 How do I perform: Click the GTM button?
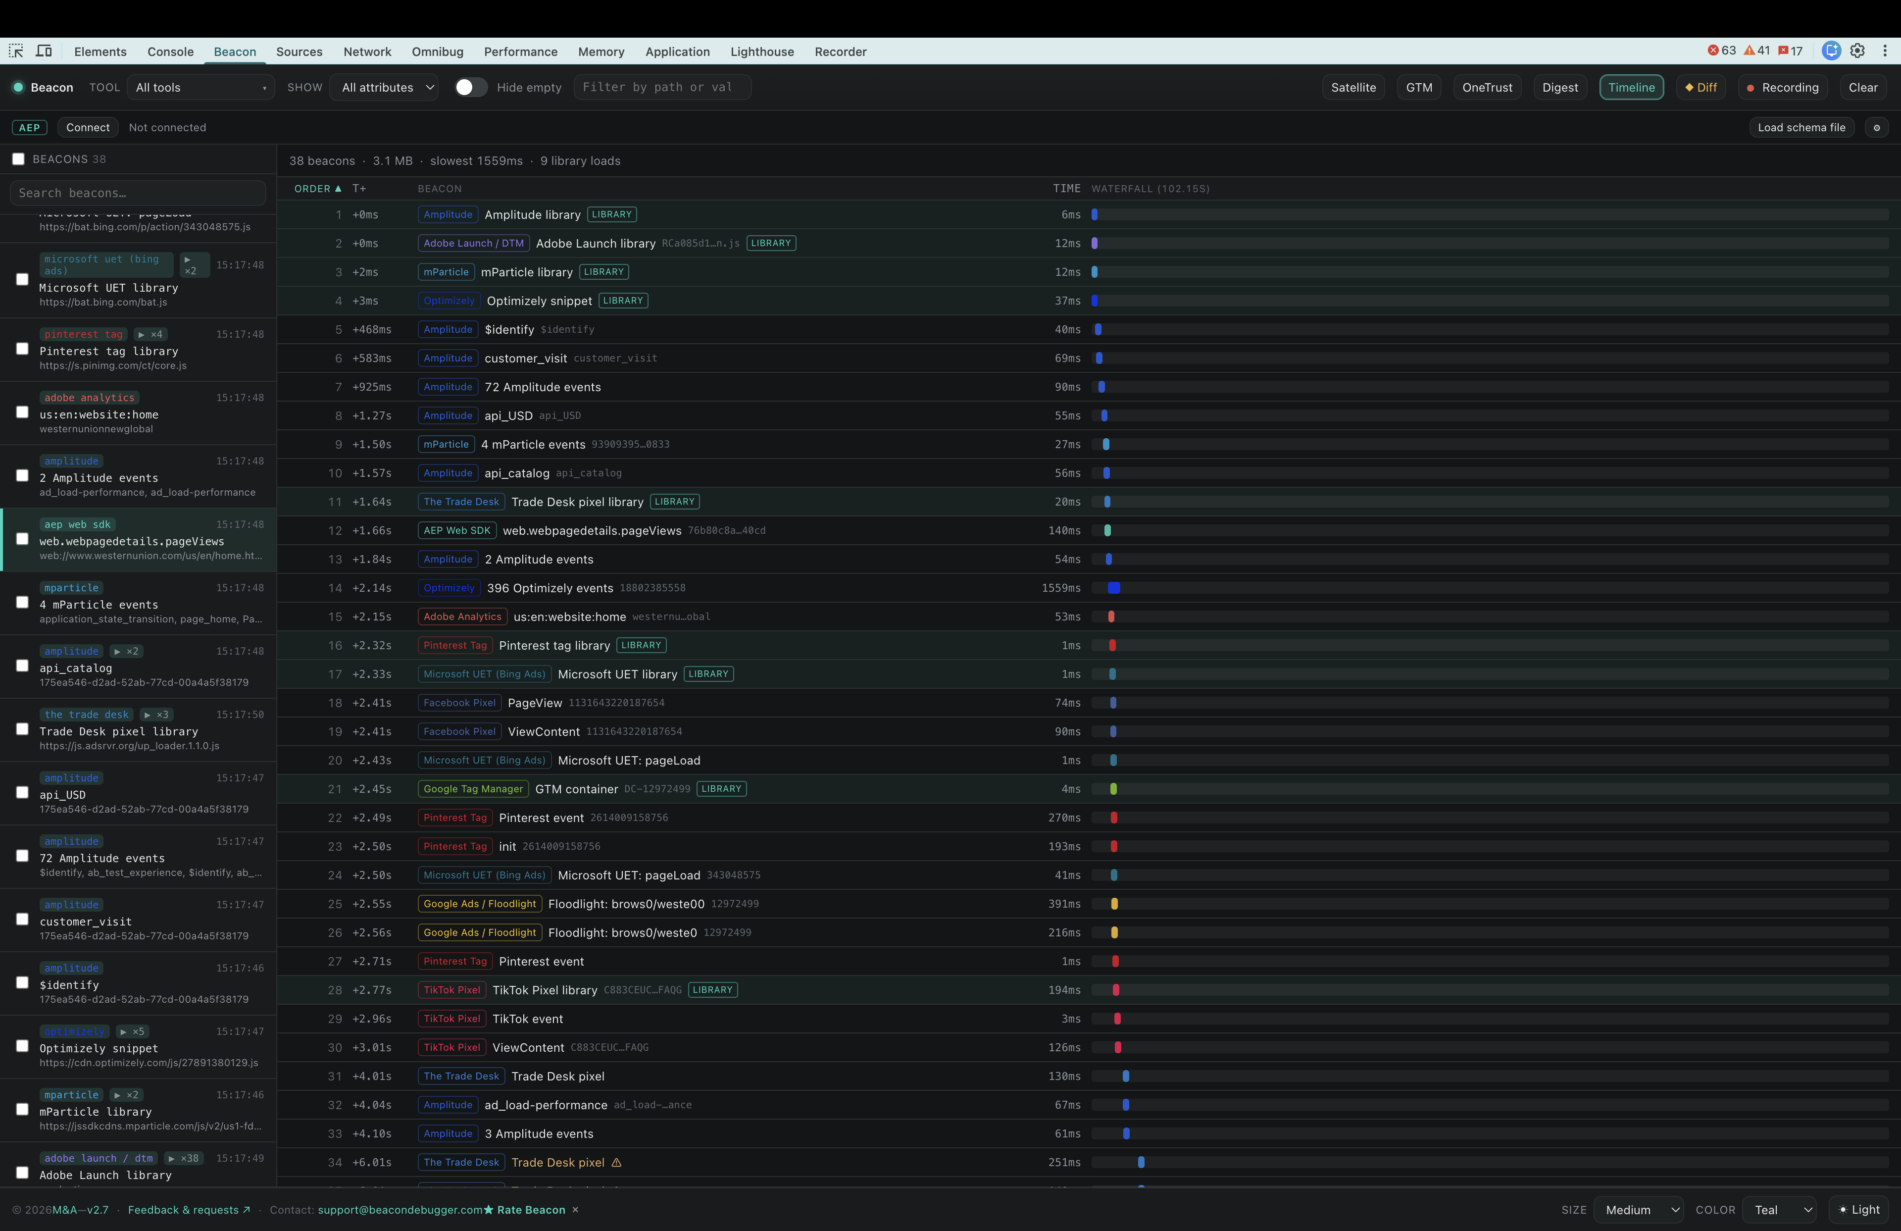coord(1418,87)
